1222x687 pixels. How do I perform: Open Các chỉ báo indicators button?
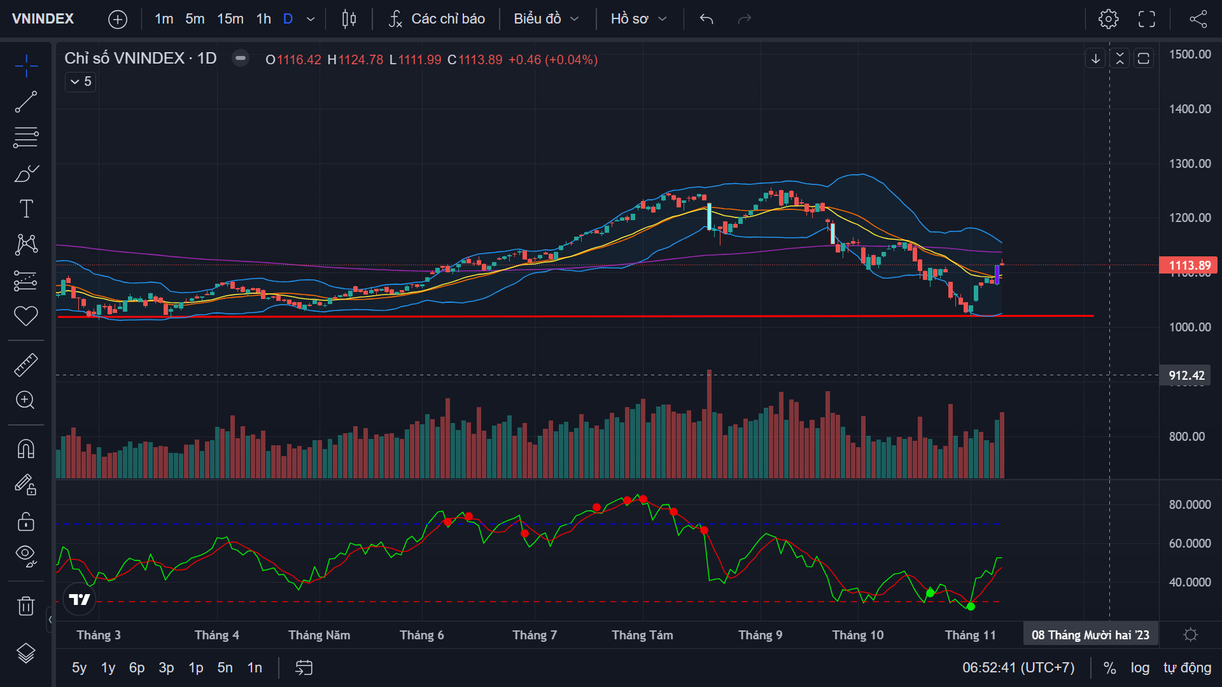coord(437,19)
